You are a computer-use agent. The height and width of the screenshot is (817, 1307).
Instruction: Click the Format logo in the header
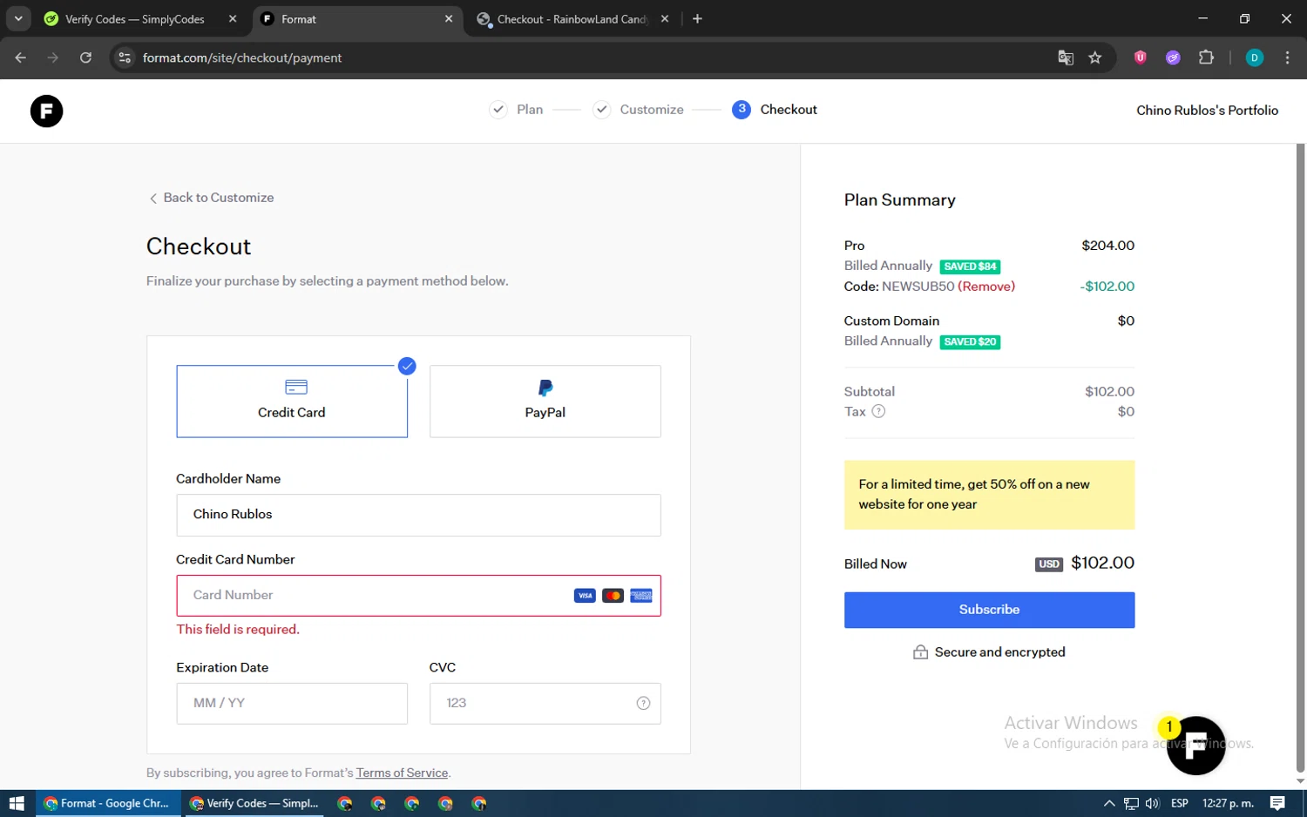[46, 111]
